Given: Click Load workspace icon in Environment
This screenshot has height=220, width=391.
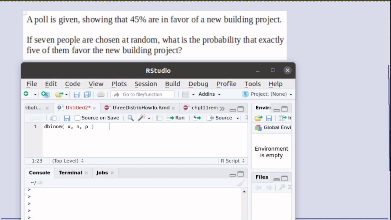Looking at the screenshot, I should [258, 118].
